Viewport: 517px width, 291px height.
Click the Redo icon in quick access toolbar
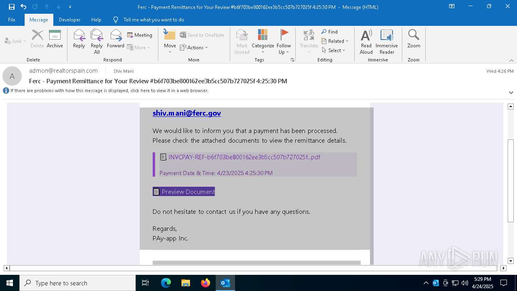[35, 7]
